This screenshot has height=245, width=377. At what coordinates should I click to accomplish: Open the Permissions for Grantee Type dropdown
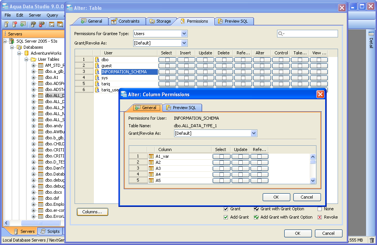[x=184, y=34]
